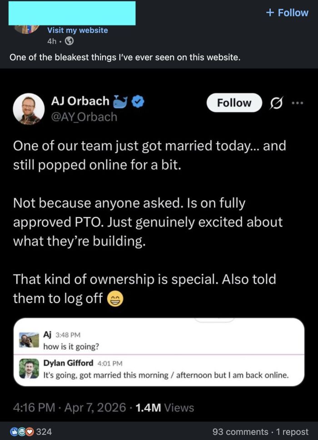The width and height of the screenshot is (318, 440).
Task: Click the whale emoji beside AJ Orbach's name
Action: pyautogui.click(x=120, y=103)
